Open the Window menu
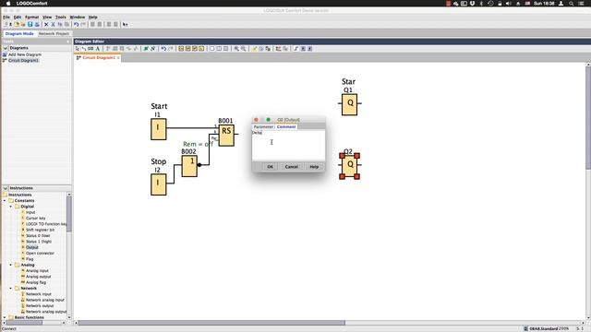The image size is (591, 332). [x=78, y=18]
